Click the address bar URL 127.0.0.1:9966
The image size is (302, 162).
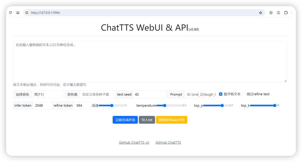pos(45,13)
